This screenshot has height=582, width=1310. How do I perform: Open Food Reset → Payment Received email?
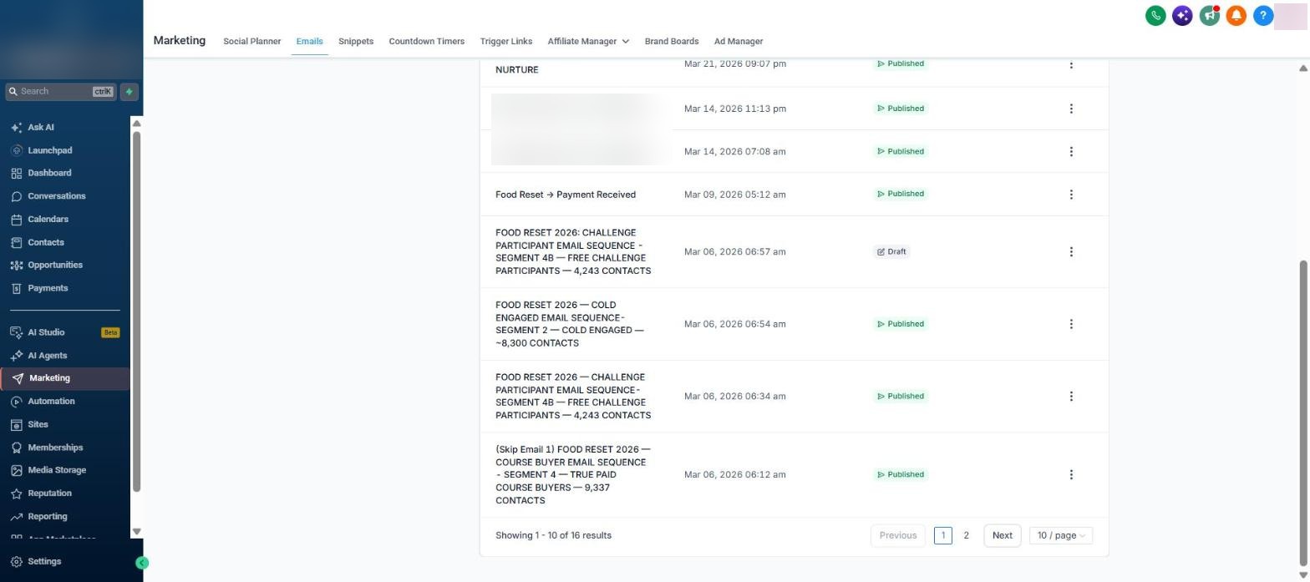566,195
